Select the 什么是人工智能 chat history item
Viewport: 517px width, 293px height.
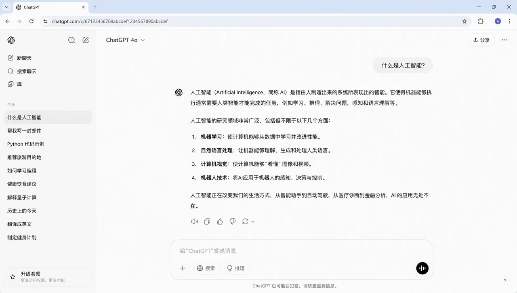pyautogui.click(x=48, y=118)
